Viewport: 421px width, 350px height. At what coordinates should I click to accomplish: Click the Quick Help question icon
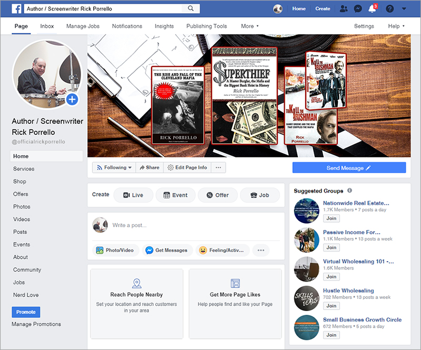[x=389, y=9]
